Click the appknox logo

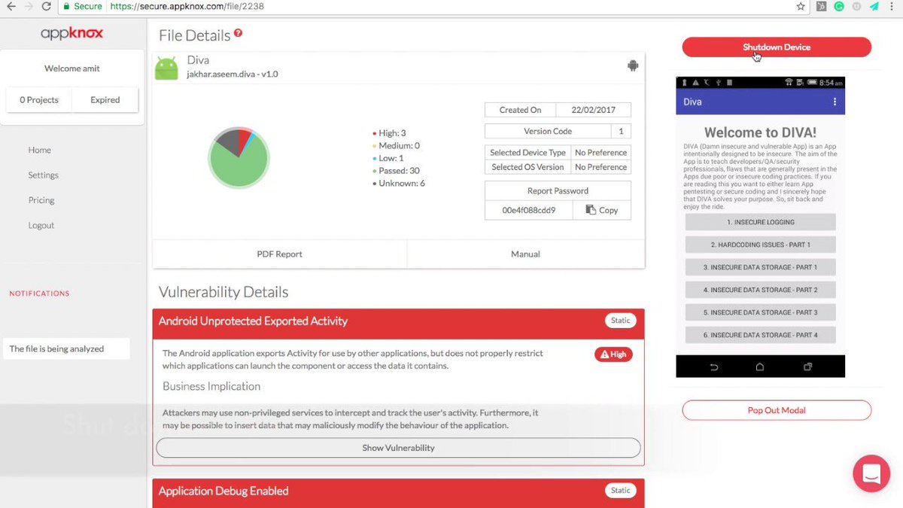72,34
